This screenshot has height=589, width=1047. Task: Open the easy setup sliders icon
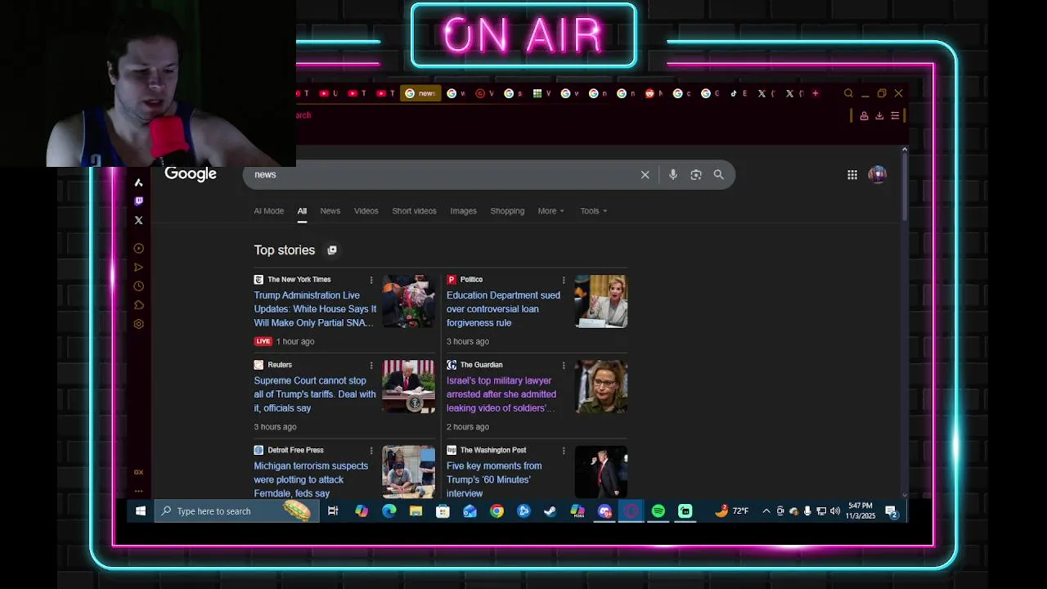coord(895,116)
